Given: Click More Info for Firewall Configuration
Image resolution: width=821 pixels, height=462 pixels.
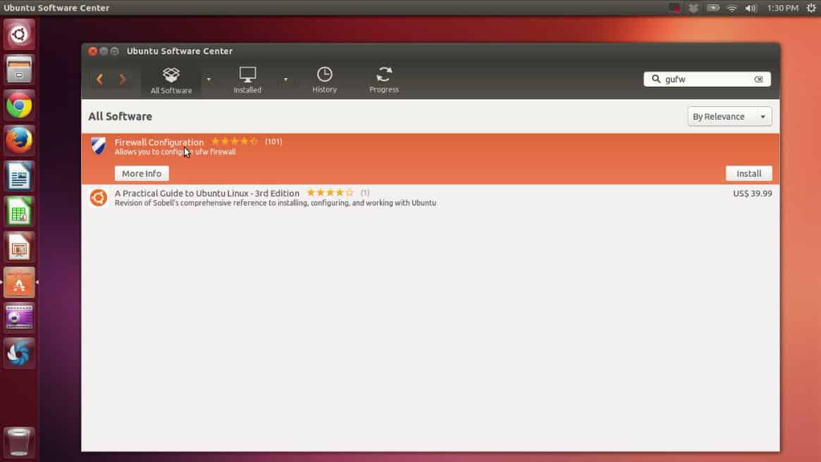Looking at the screenshot, I should click(142, 173).
